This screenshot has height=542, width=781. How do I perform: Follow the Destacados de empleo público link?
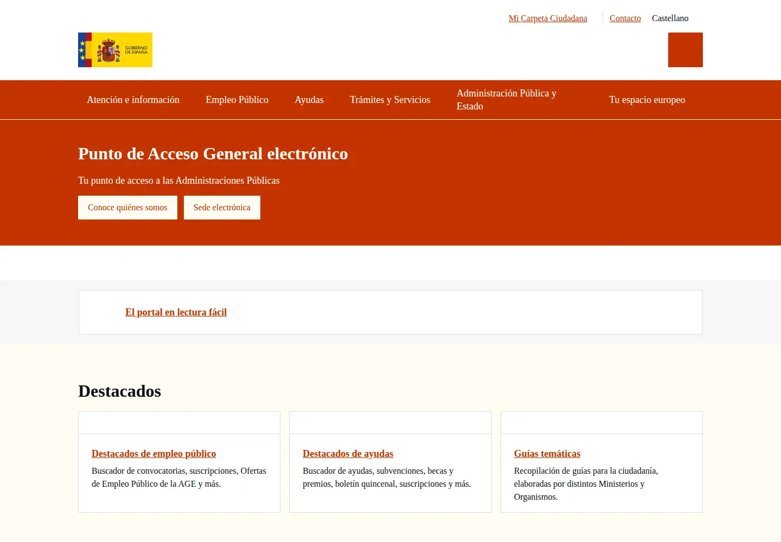pyautogui.click(x=153, y=454)
